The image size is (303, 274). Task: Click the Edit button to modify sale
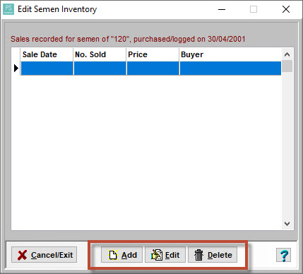tap(165, 255)
